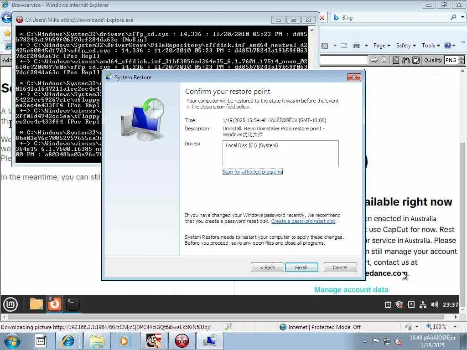The image size is (467, 350).
Task: Click System Restore taskbar icon
Action: click(x=210, y=341)
